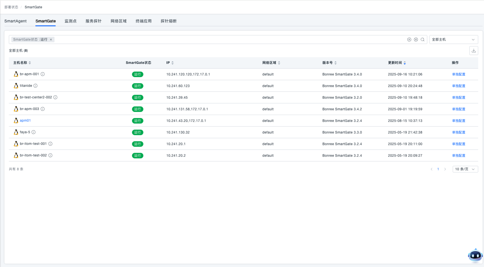Click inside the filter search input field
The height and width of the screenshot is (267, 484).
[221, 40]
